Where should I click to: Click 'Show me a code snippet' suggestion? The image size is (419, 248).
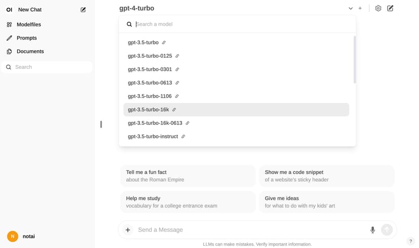coord(326,176)
